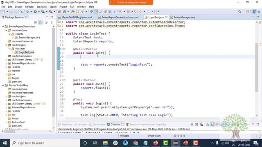
Task: Open Firefox from the taskbar
Action: click(156, 143)
